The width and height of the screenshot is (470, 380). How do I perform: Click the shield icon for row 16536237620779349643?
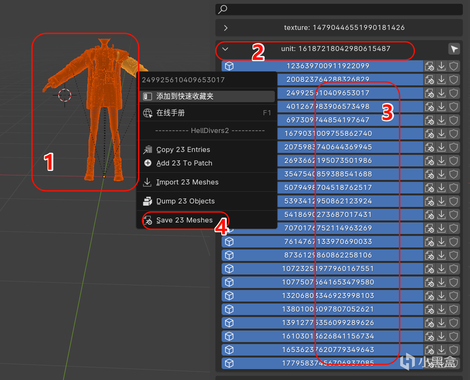pyautogui.click(x=454, y=350)
